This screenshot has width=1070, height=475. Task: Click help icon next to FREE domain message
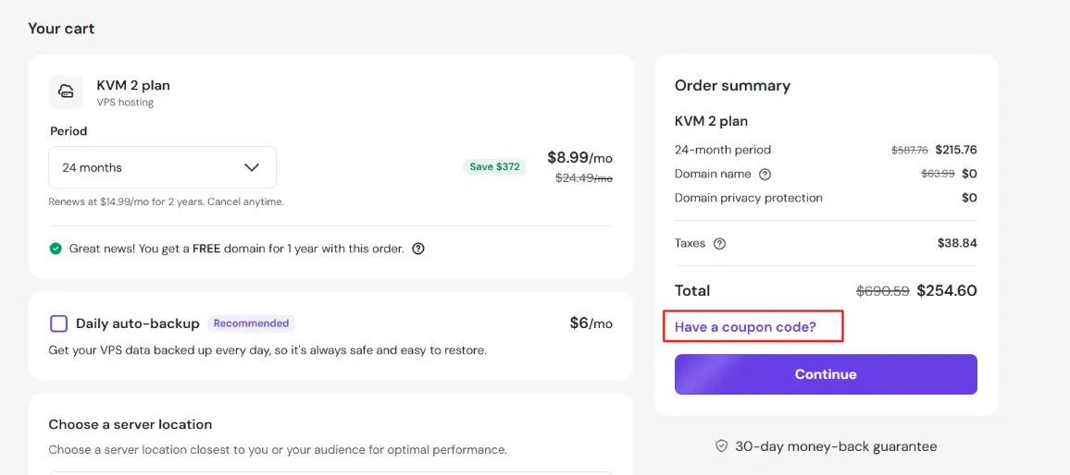coord(418,249)
